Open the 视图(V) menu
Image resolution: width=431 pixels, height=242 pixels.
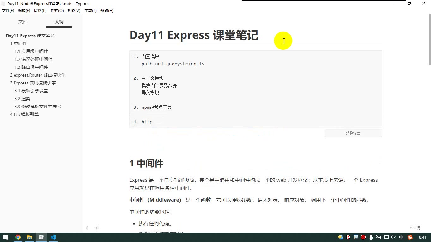[74, 11]
